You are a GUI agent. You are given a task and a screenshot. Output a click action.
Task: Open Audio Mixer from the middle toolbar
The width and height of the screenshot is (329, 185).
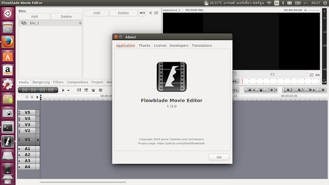coord(79,90)
